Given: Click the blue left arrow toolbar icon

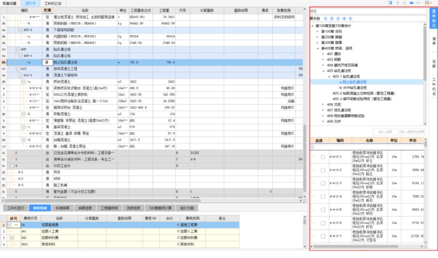Looking at the screenshot, I should pyautogui.click(x=411, y=3).
